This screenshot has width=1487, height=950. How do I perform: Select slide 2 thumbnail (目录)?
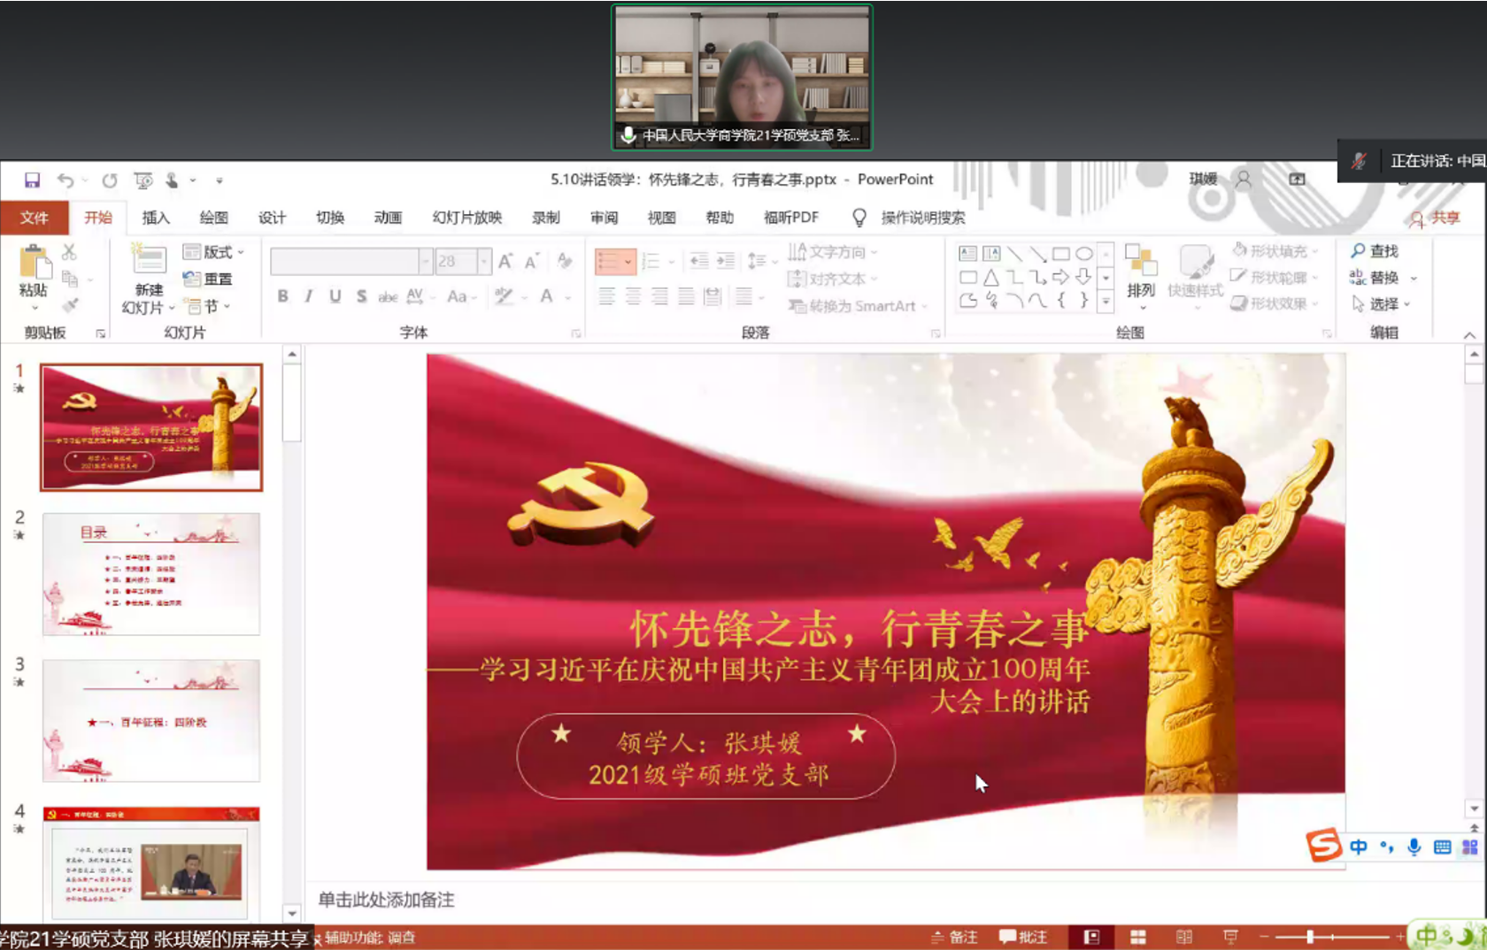(x=151, y=574)
